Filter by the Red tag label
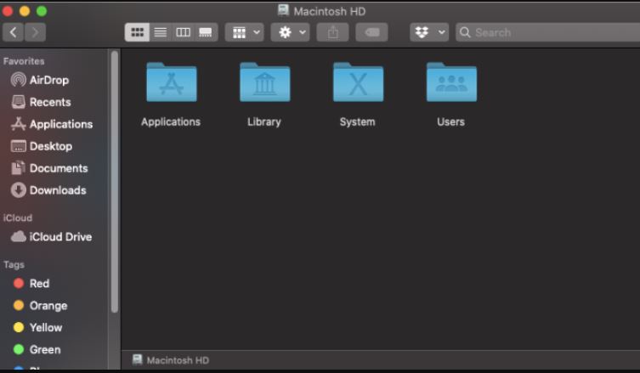The height and width of the screenshot is (373, 640). [39, 284]
